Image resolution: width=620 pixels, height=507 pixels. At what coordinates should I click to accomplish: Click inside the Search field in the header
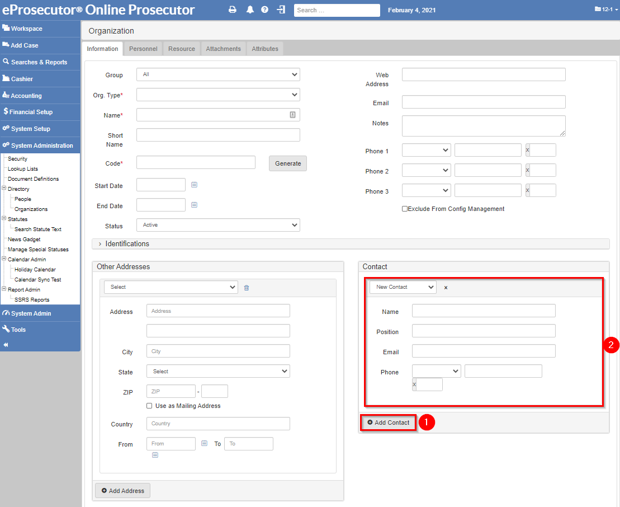[337, 10]
